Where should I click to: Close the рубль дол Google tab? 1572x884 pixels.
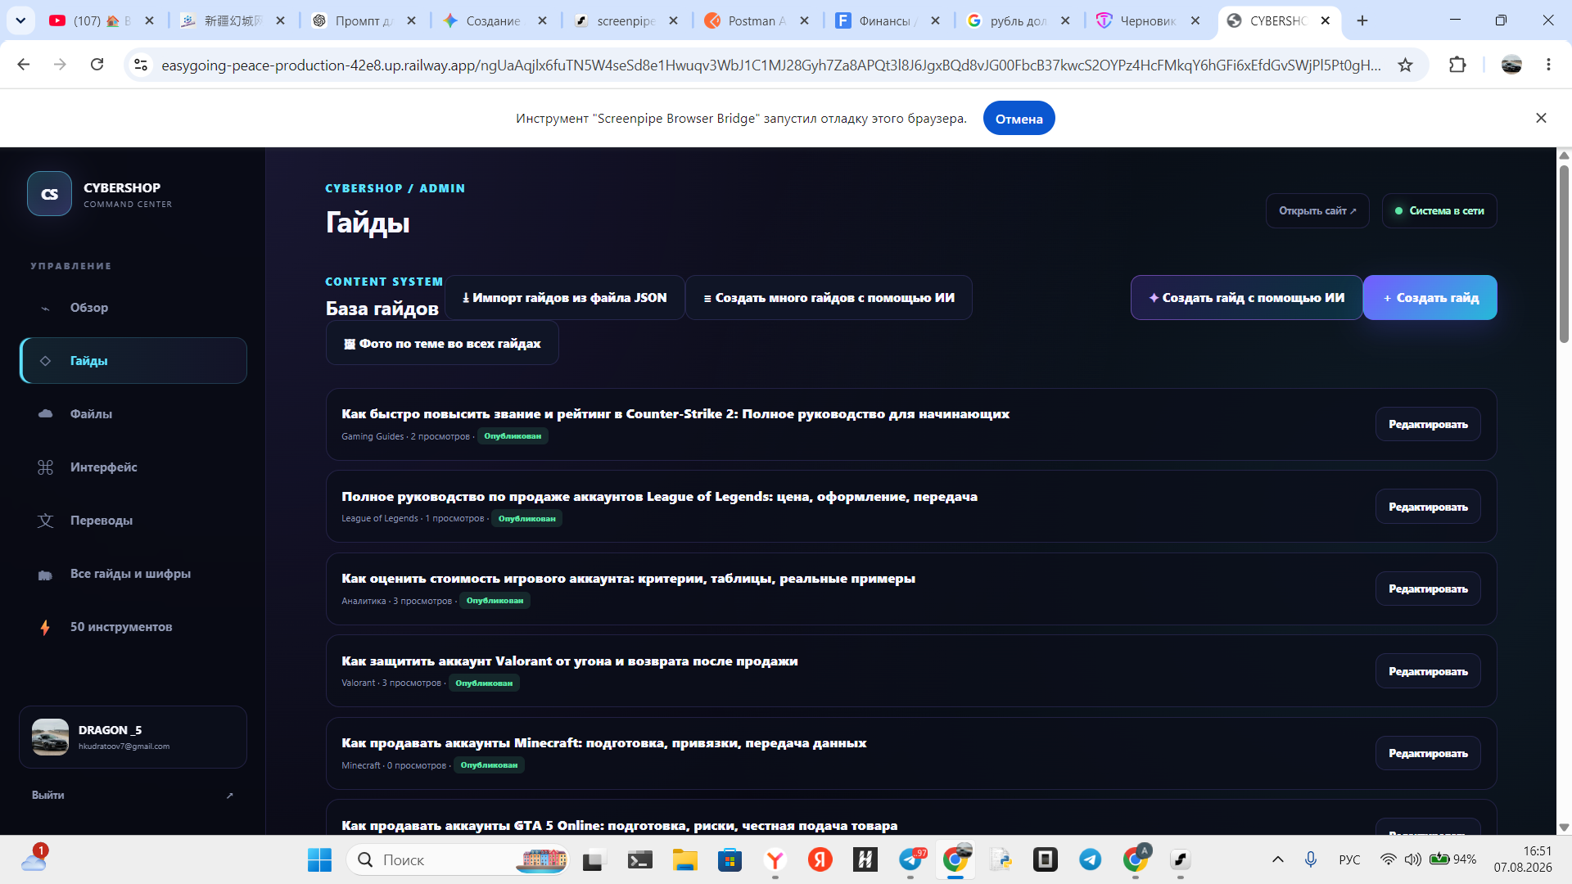1065,20
